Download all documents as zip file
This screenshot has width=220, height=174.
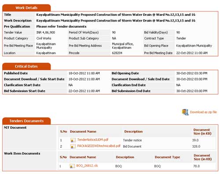(203, 112)
